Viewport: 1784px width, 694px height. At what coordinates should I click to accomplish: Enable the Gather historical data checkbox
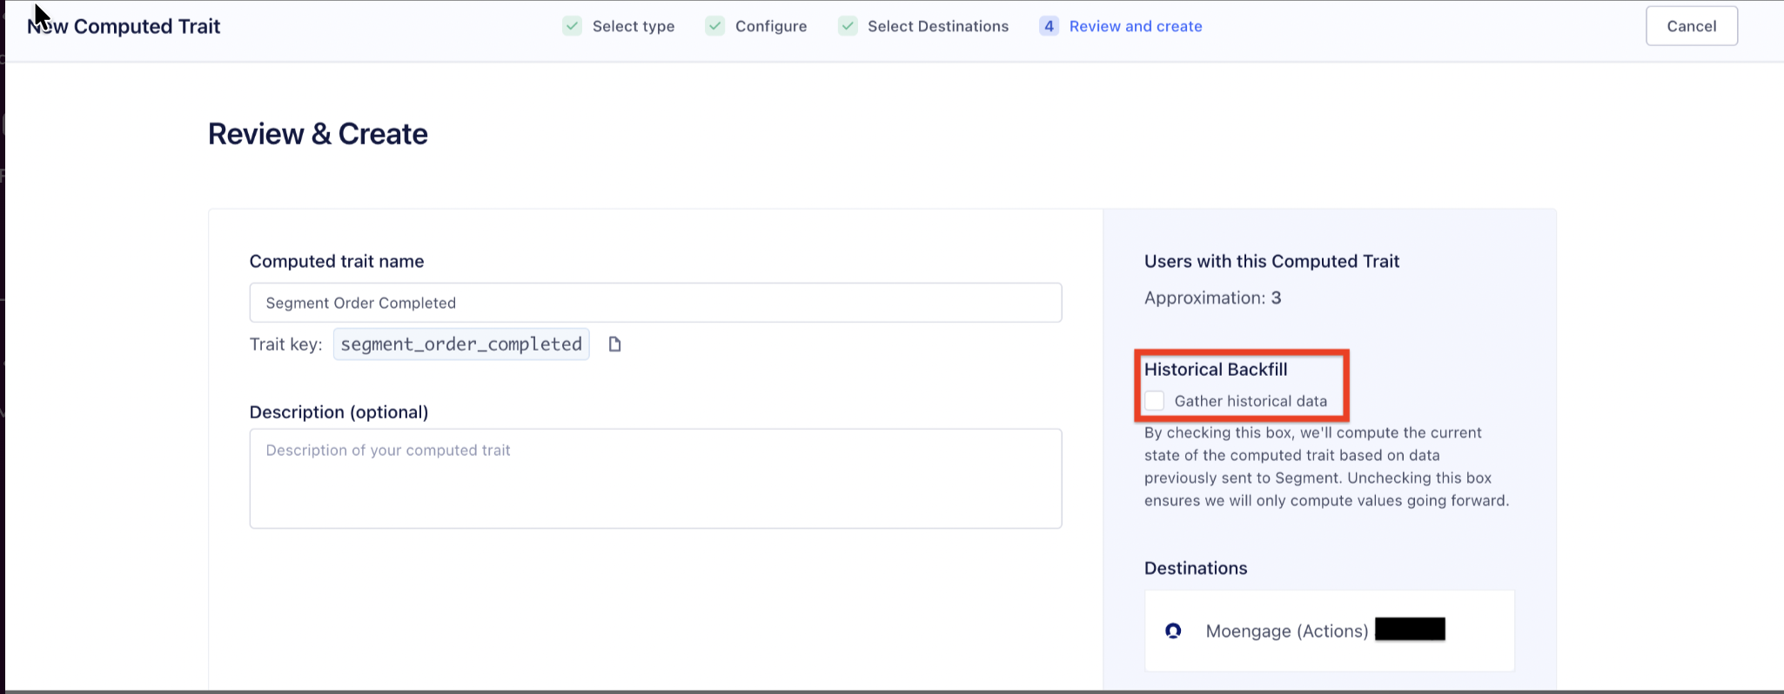pyautogui.click(x=1155, y=401)
